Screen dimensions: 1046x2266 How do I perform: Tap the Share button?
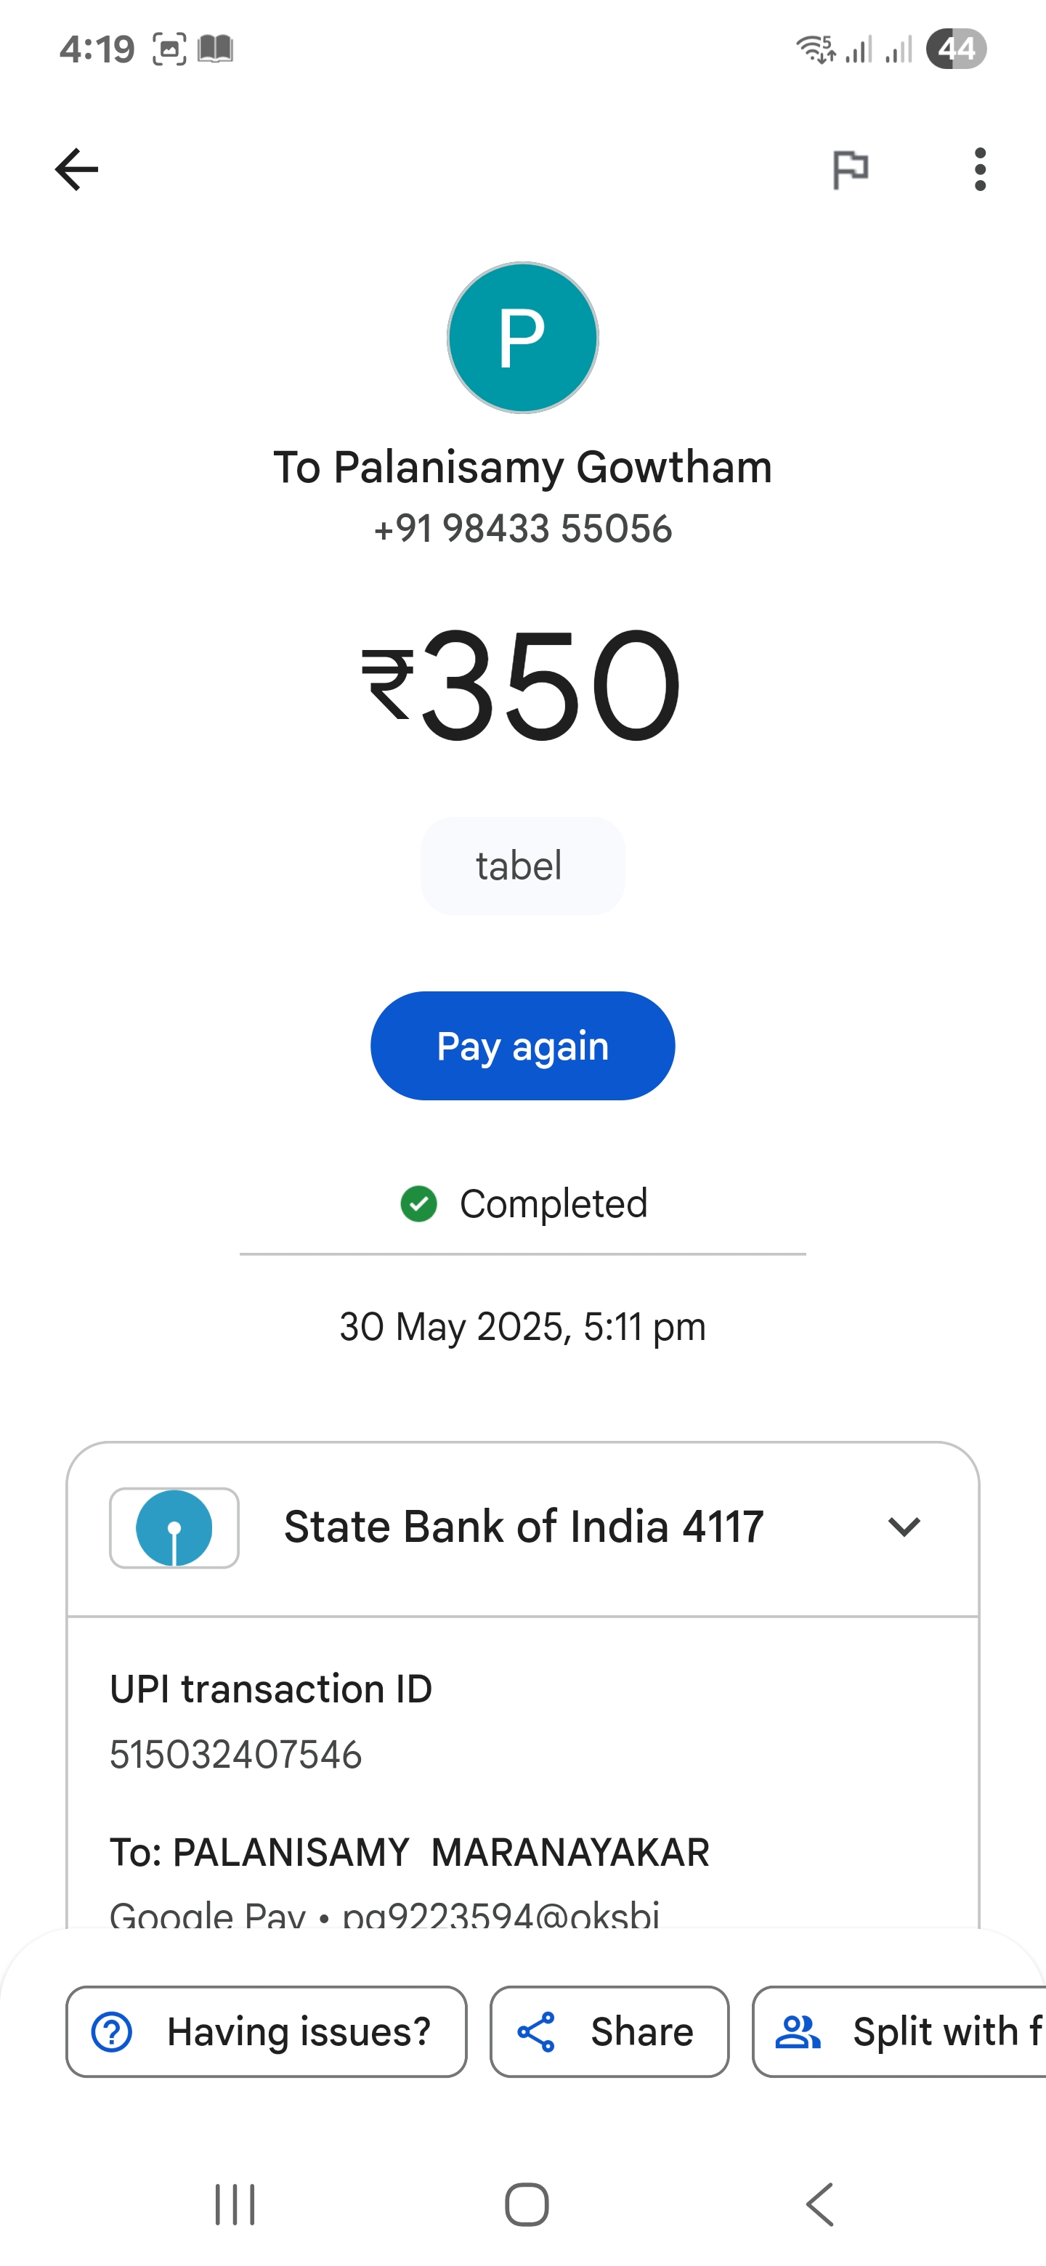point(609,2032)
